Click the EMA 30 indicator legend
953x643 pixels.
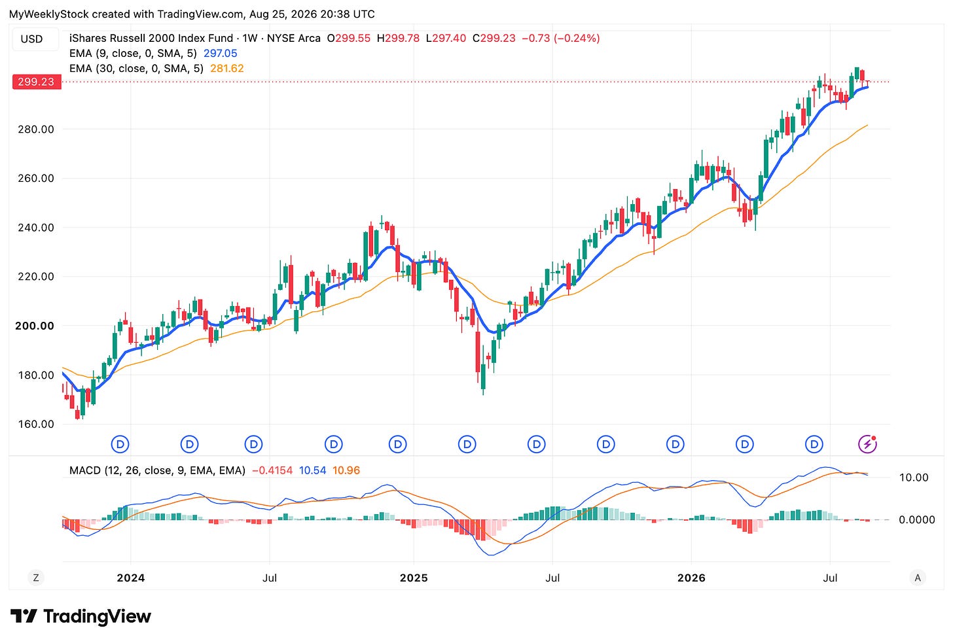coord(136,68)
